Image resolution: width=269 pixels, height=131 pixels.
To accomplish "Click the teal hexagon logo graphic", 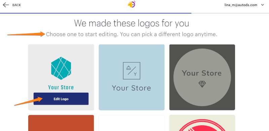I will pyautogui.click(x=61, y=68).
